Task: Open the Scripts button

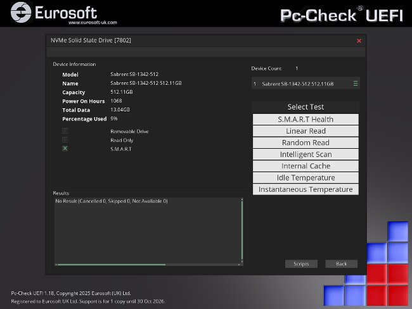Action: click(x=301, y=263)
